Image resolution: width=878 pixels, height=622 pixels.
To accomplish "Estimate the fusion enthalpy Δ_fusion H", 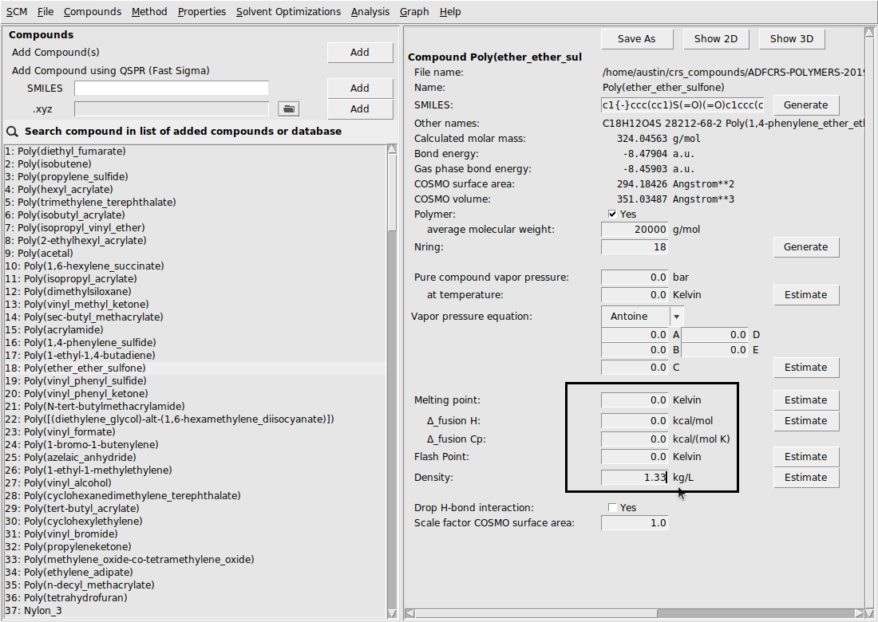I will click(x=806, y=420).
